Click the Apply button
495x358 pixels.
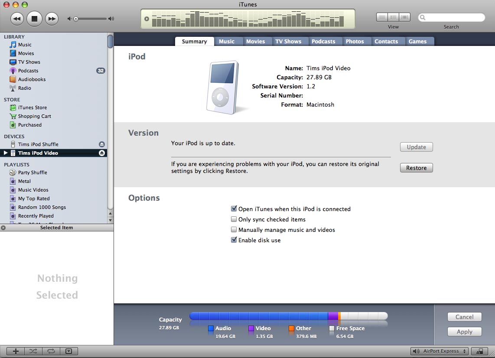[x=464, y=332]
